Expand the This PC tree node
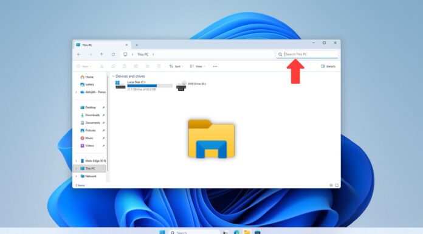Screen dimensions: 423x234 (77, 168)
